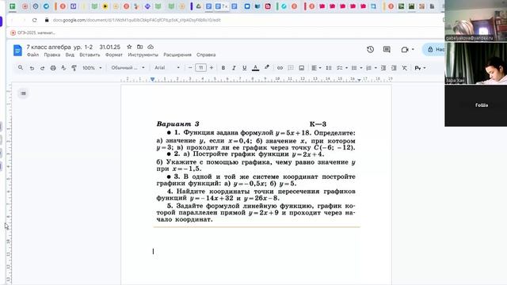The height and width of the screenshot is (285, 507).
Task: Reload the browser page
Action: [x=34, y=20]
